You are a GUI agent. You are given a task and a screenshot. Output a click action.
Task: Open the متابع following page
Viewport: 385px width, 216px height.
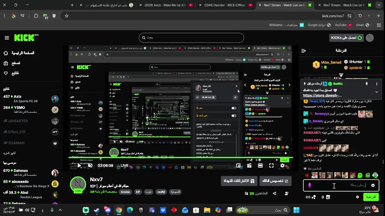point(11,73)
